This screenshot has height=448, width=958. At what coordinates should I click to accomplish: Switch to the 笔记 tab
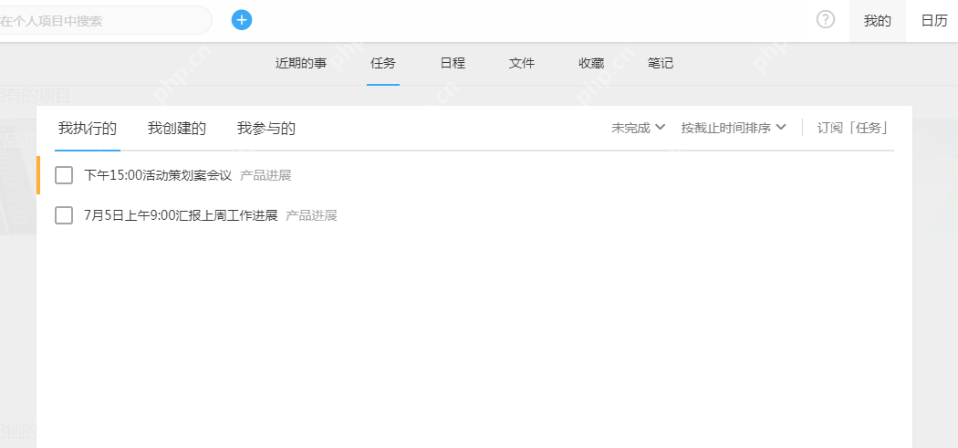pyautogui.click(x=661, y=63)
